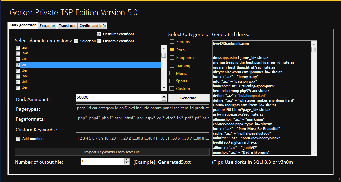Click the level23hacktools.com line

pos(231,44)
